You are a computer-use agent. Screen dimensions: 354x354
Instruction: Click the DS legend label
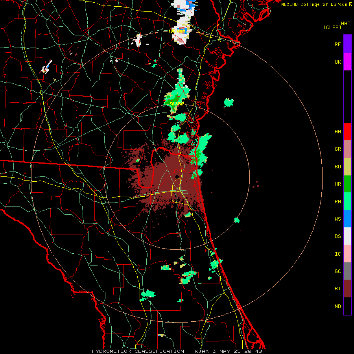pyautogui.click(x=337, y=236)
